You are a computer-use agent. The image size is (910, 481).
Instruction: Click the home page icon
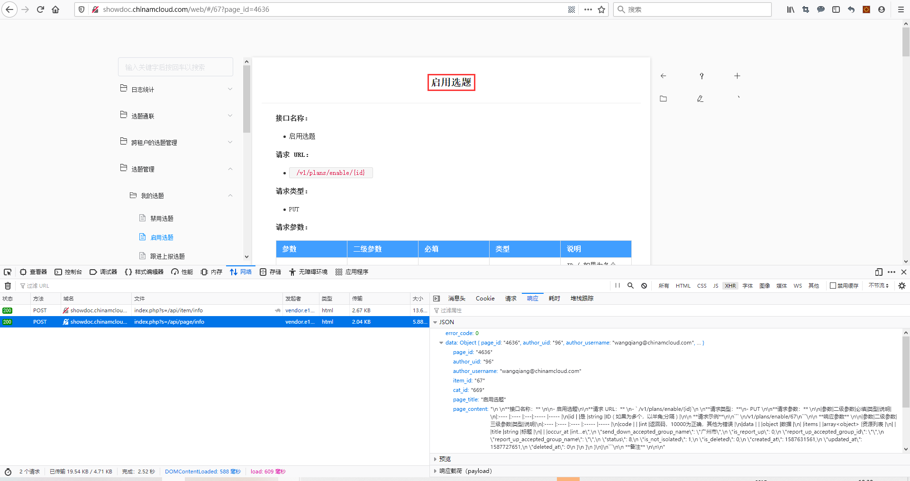click(x=55, y=9)
